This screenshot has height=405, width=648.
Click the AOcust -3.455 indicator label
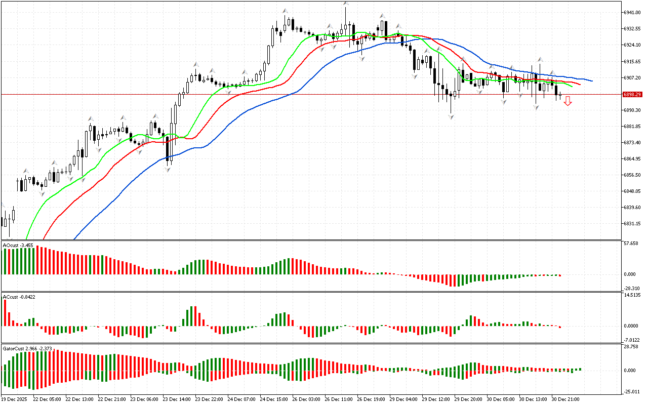coord(18,246)
